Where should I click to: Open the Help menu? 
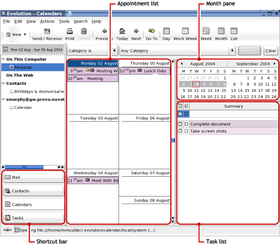point(96,21)
